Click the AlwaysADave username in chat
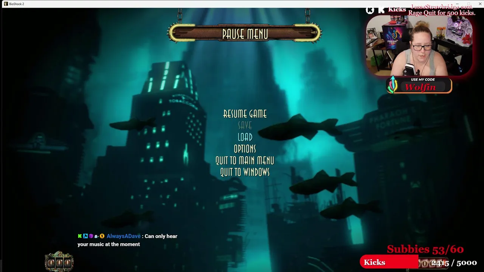 pyautogui.click(x=123, y=236)
